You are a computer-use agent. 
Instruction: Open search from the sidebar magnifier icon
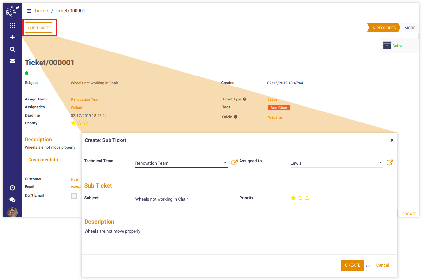click(12, 49)
